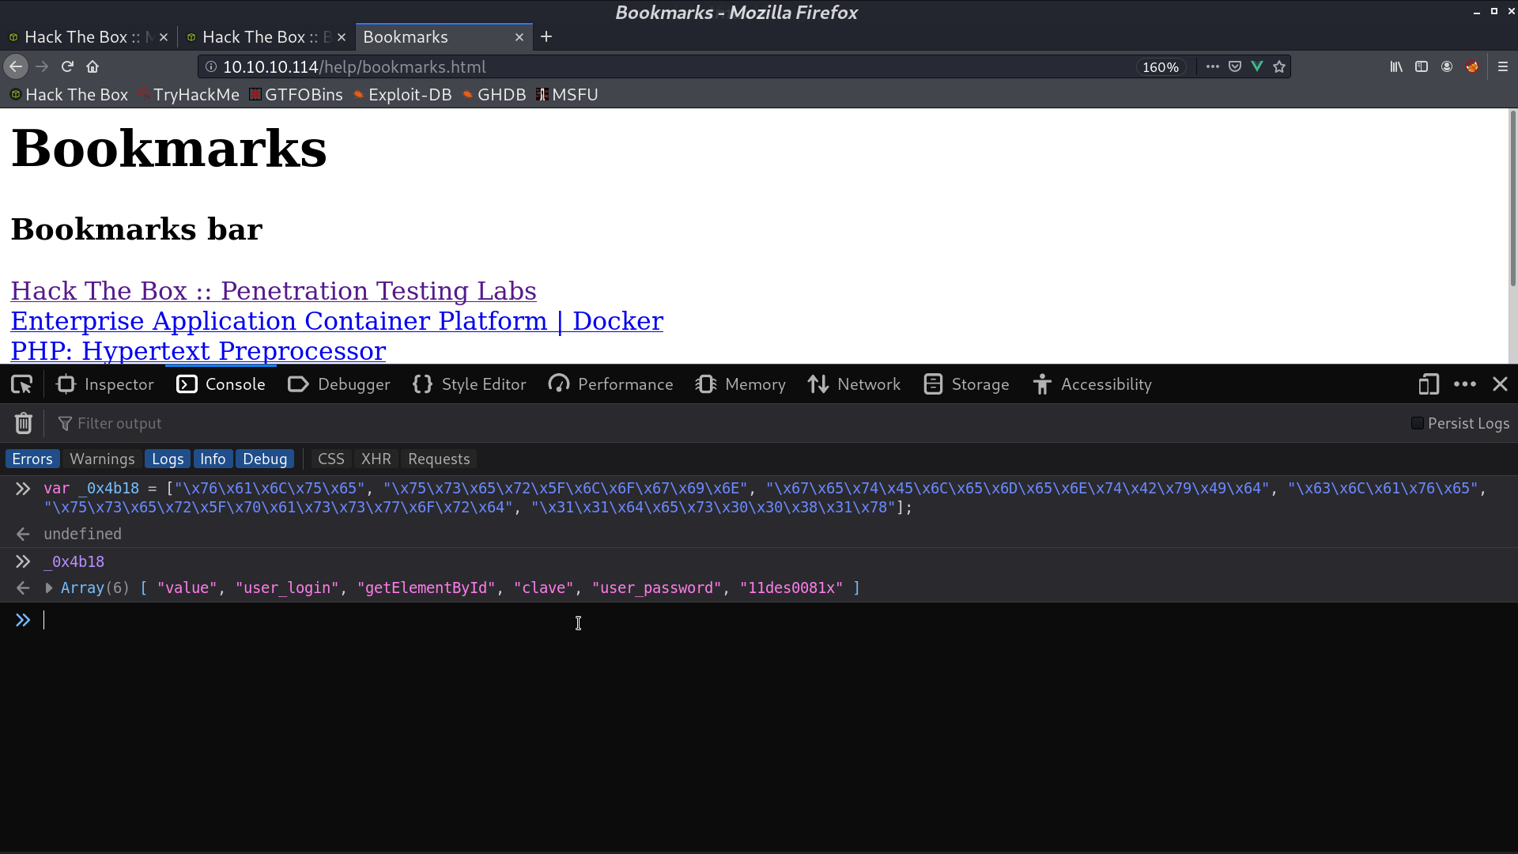Click the Forward navigation arrow
The height and width of the screenshot is (854, 1518).
42,67
